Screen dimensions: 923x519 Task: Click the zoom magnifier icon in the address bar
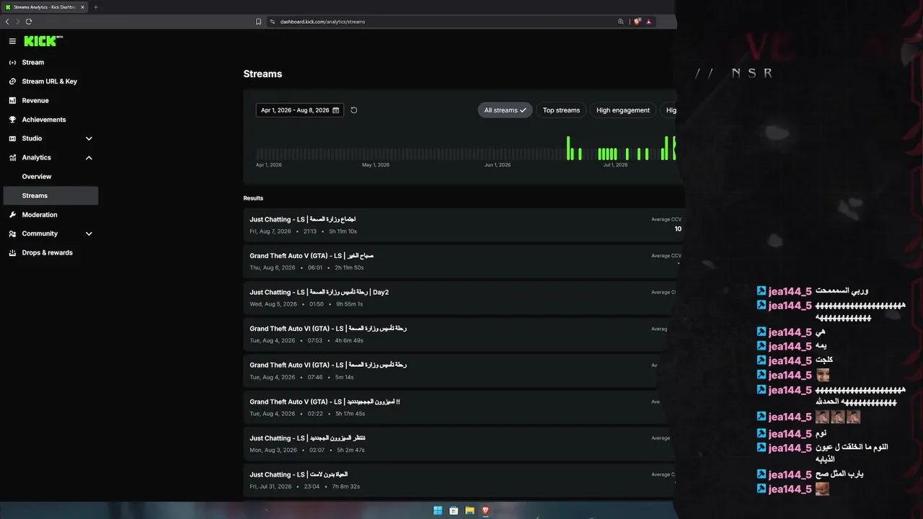[x=621, y=22]
